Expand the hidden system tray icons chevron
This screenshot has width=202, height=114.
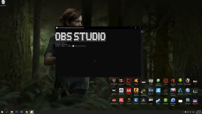point(183,112)
